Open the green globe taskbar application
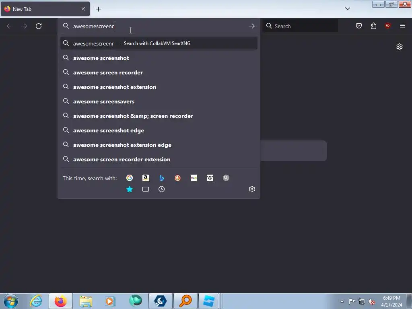 coord(136,301)
